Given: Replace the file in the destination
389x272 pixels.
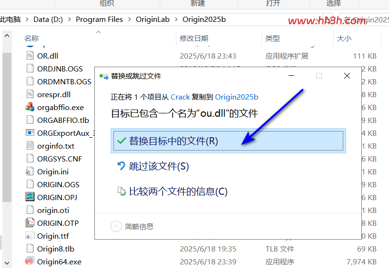Looking at the screenshot, I should (x=228, y=141).
